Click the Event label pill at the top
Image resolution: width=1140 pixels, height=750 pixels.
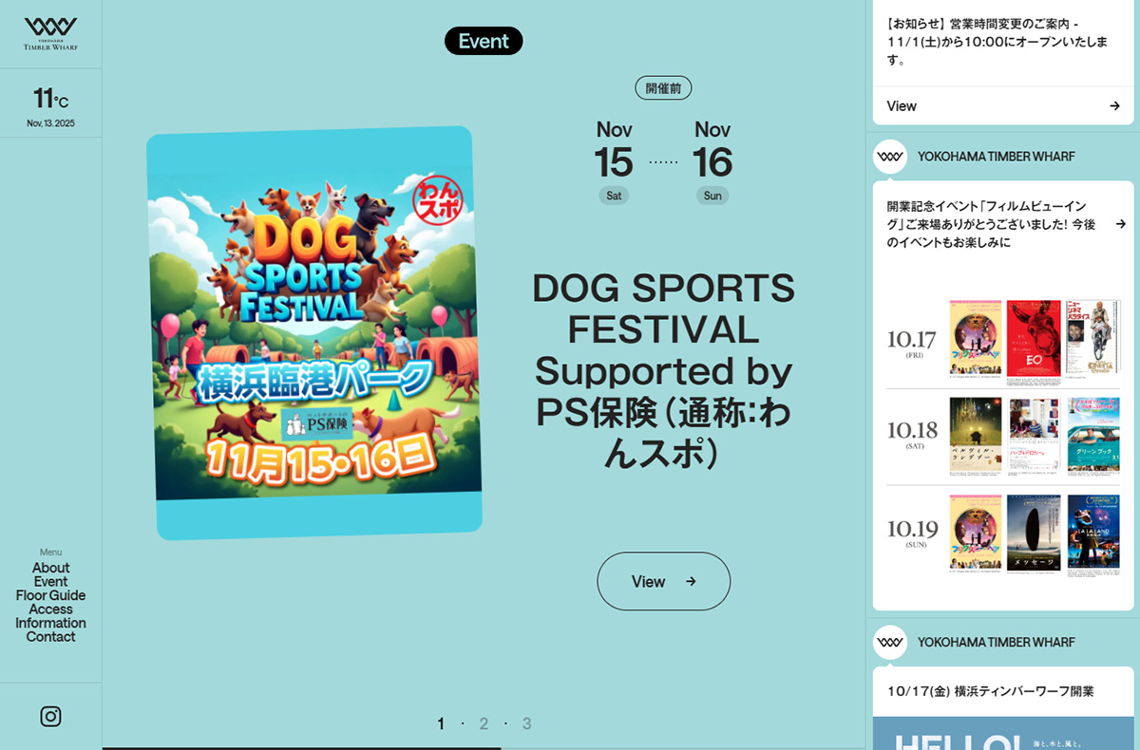484,41
